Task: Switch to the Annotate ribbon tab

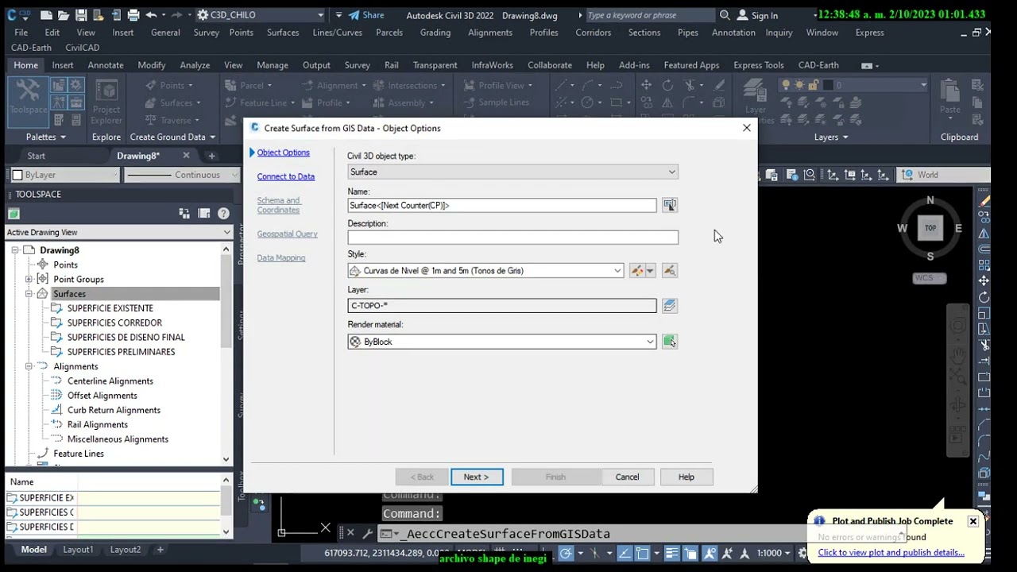Action: 105,65
